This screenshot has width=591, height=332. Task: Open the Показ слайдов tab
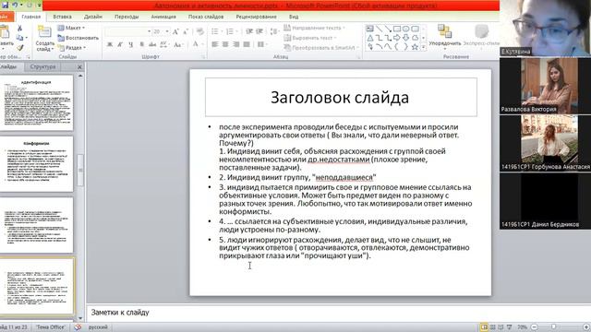tap(206, 17)
